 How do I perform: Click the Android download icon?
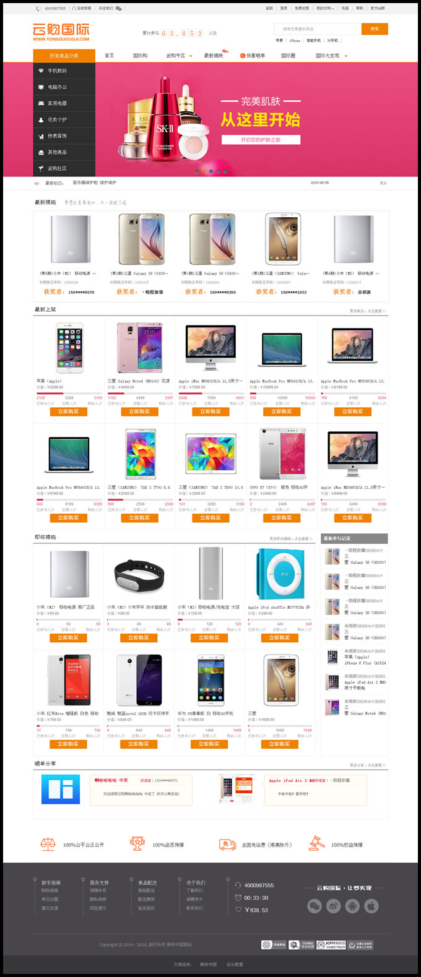352,906
